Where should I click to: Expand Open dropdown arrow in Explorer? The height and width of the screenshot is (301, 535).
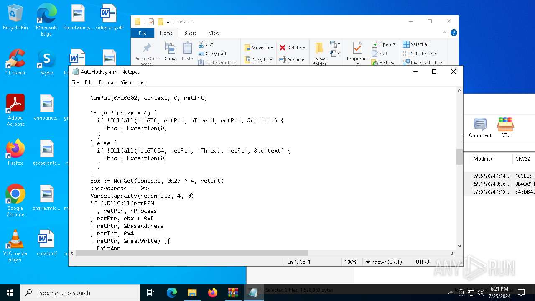394,44
